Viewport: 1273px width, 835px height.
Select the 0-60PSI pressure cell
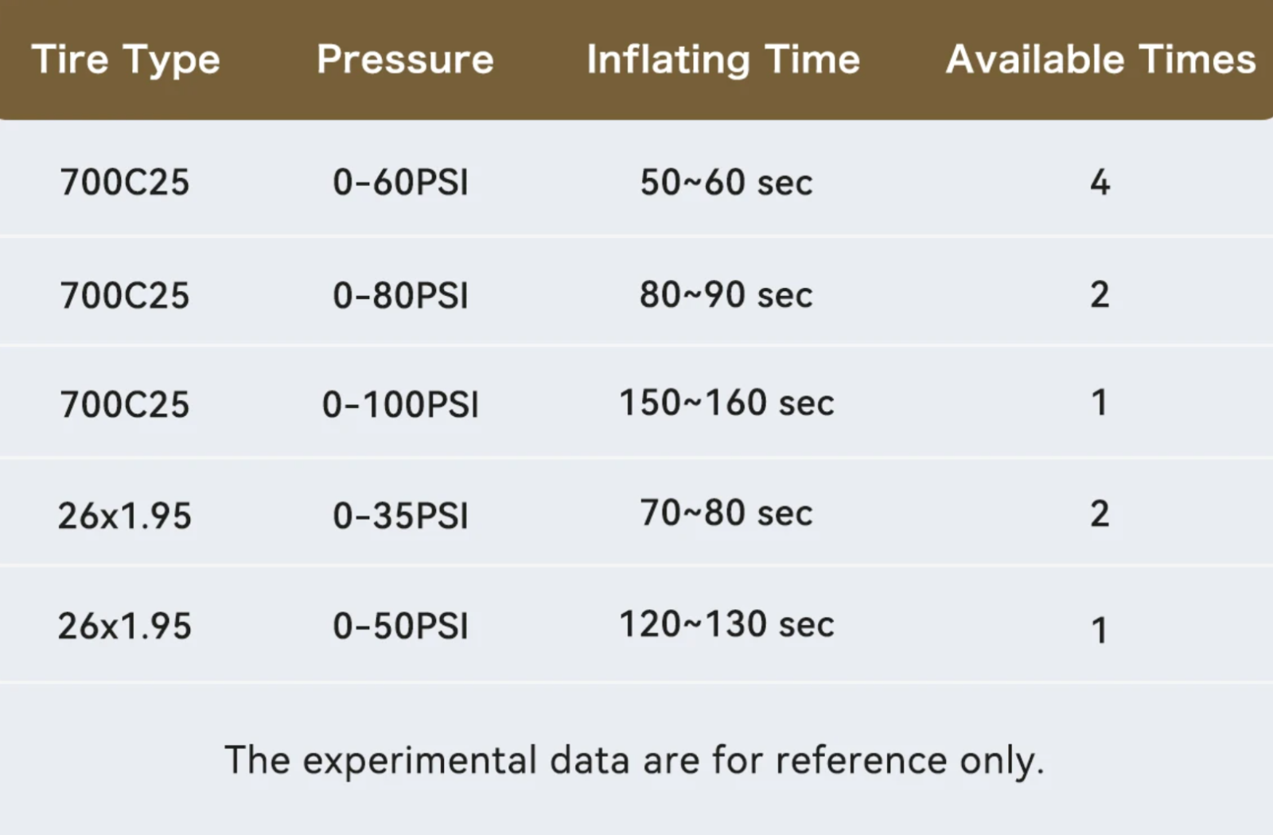point(400,183)
